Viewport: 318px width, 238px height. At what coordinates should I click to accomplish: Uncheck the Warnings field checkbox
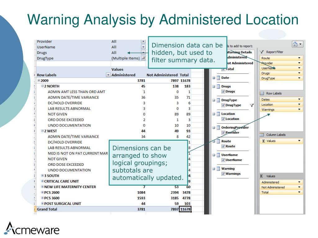point(223,174)
